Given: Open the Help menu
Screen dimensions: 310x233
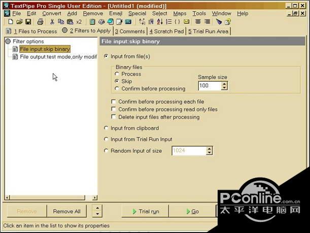Looking at the screenshot, I should pos(243,13).
